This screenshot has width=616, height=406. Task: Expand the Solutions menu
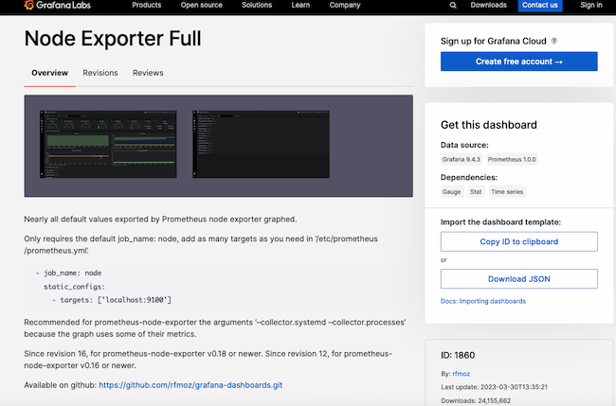(257, 5)
